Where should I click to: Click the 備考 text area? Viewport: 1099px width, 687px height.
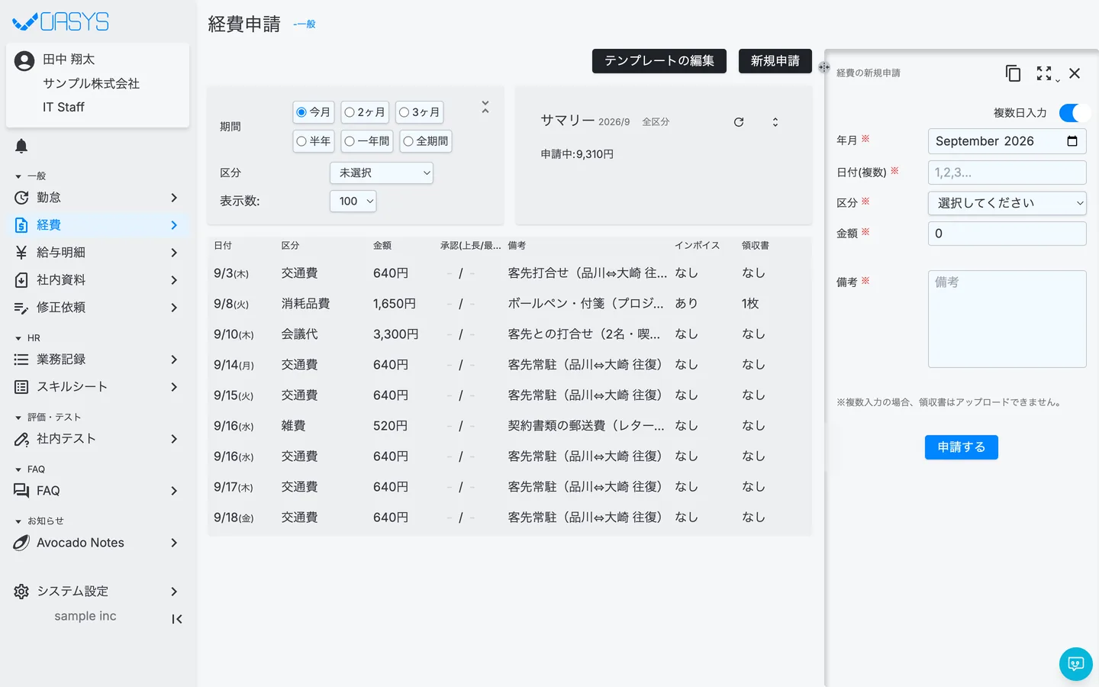tap(1007, 319)
